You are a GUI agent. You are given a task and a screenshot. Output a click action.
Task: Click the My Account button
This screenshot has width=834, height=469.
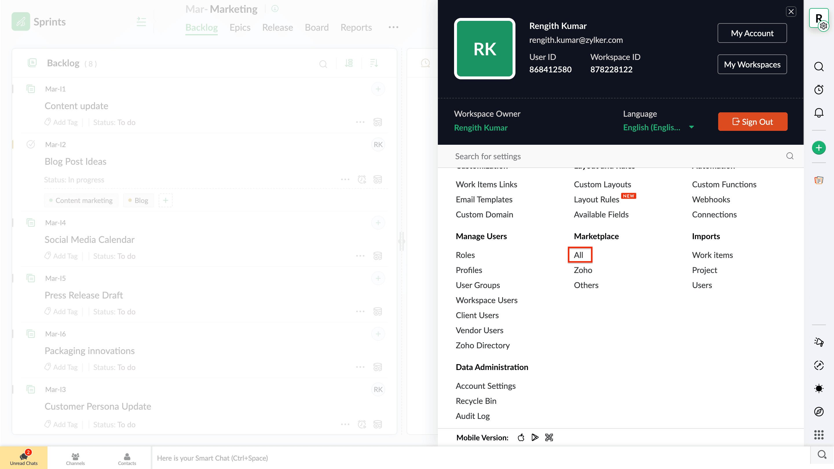click(752, 33)
